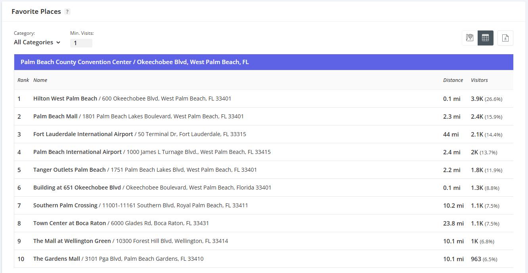Click the 3.9K (26.6%) visitors value

pyautogui.click(x=486, y=99)
